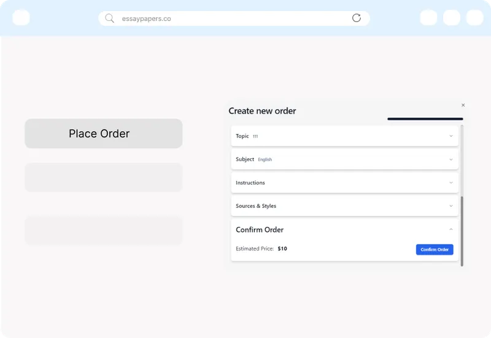Select the blank item directly below Place Order

coord(103,177)
